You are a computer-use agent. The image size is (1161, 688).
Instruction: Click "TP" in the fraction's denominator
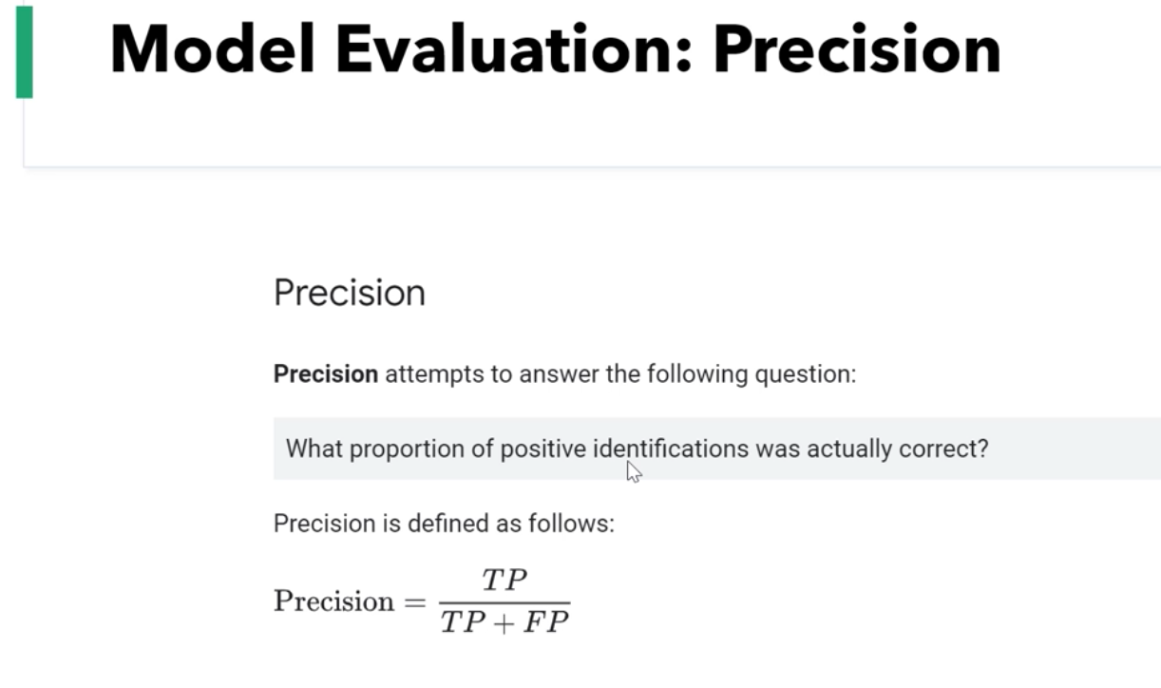[x=461, y=623]
